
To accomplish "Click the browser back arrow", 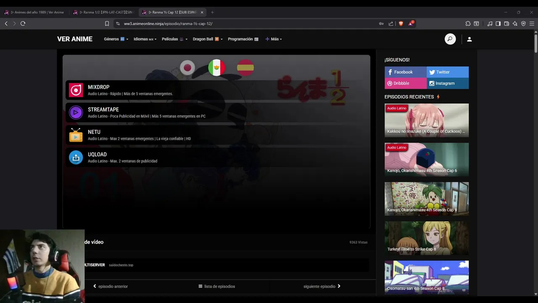I will (6, 24).
